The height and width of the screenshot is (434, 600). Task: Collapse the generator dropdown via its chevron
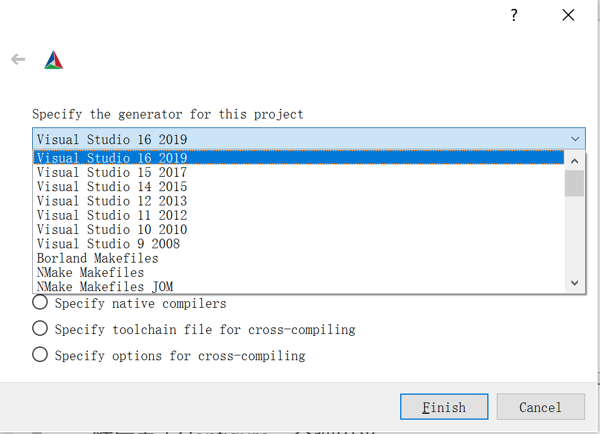[575, 139]
